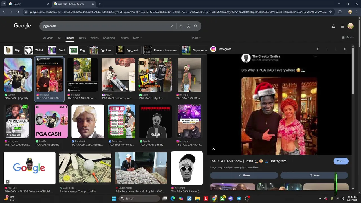Save the image with the Save button
The image size is (361, 203).
point(314,175)
